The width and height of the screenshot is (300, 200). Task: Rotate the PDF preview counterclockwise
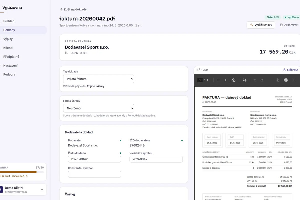point(233,80)
